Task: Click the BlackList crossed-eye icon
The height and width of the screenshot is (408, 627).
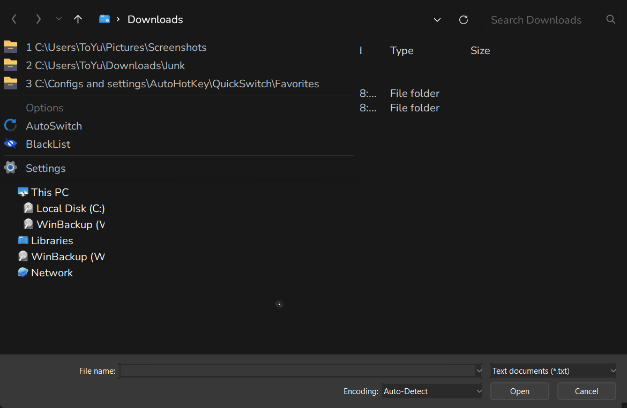Action: tap(10, 143)
